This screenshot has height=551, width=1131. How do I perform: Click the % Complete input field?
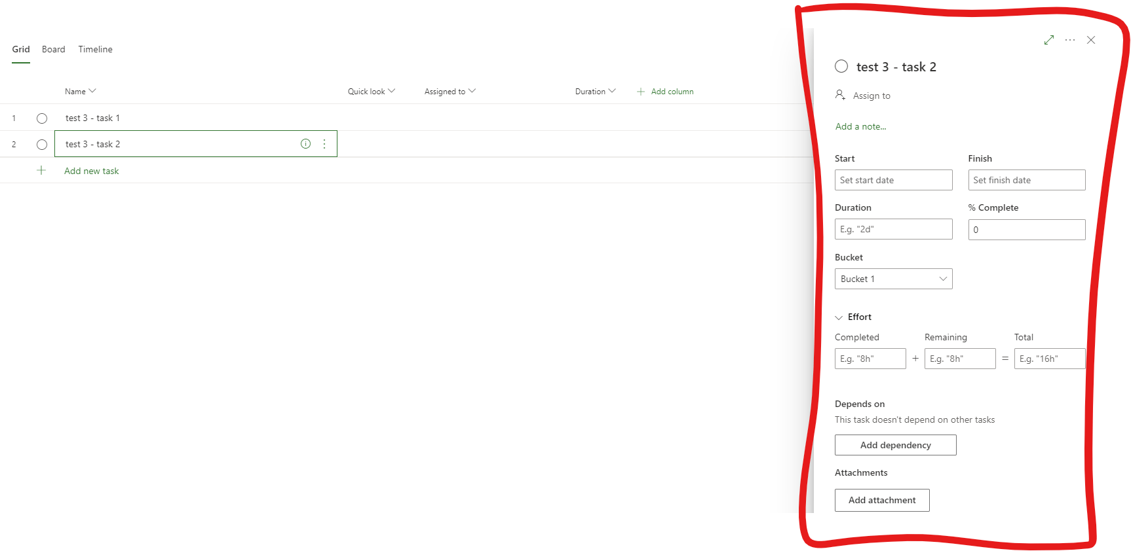(1027, 230)
